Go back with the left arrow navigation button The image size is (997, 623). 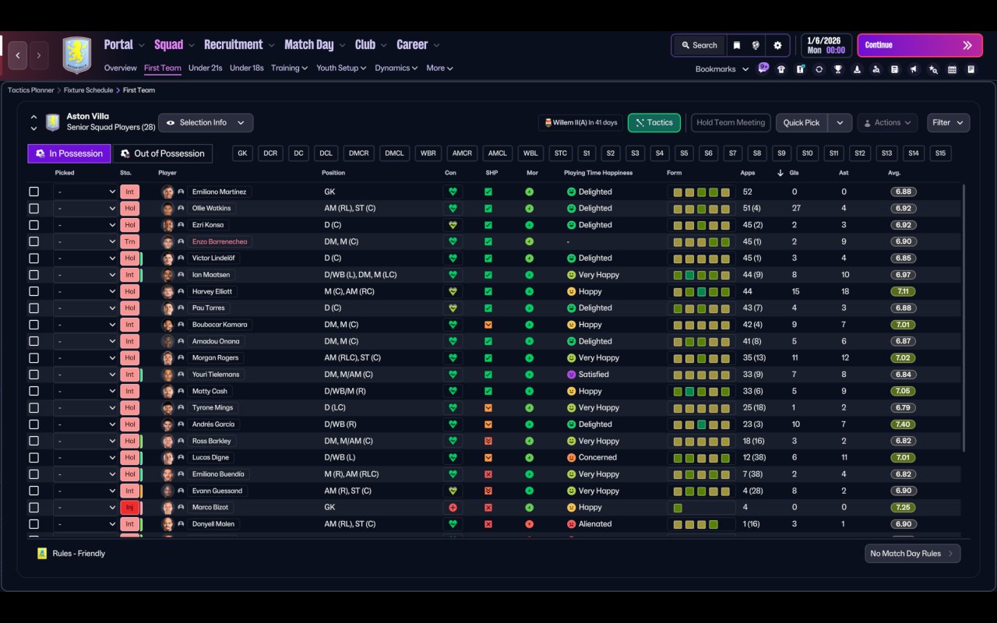pos(18,55)
